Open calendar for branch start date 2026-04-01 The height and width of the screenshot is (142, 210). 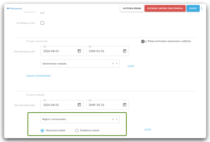coord(79,105)
